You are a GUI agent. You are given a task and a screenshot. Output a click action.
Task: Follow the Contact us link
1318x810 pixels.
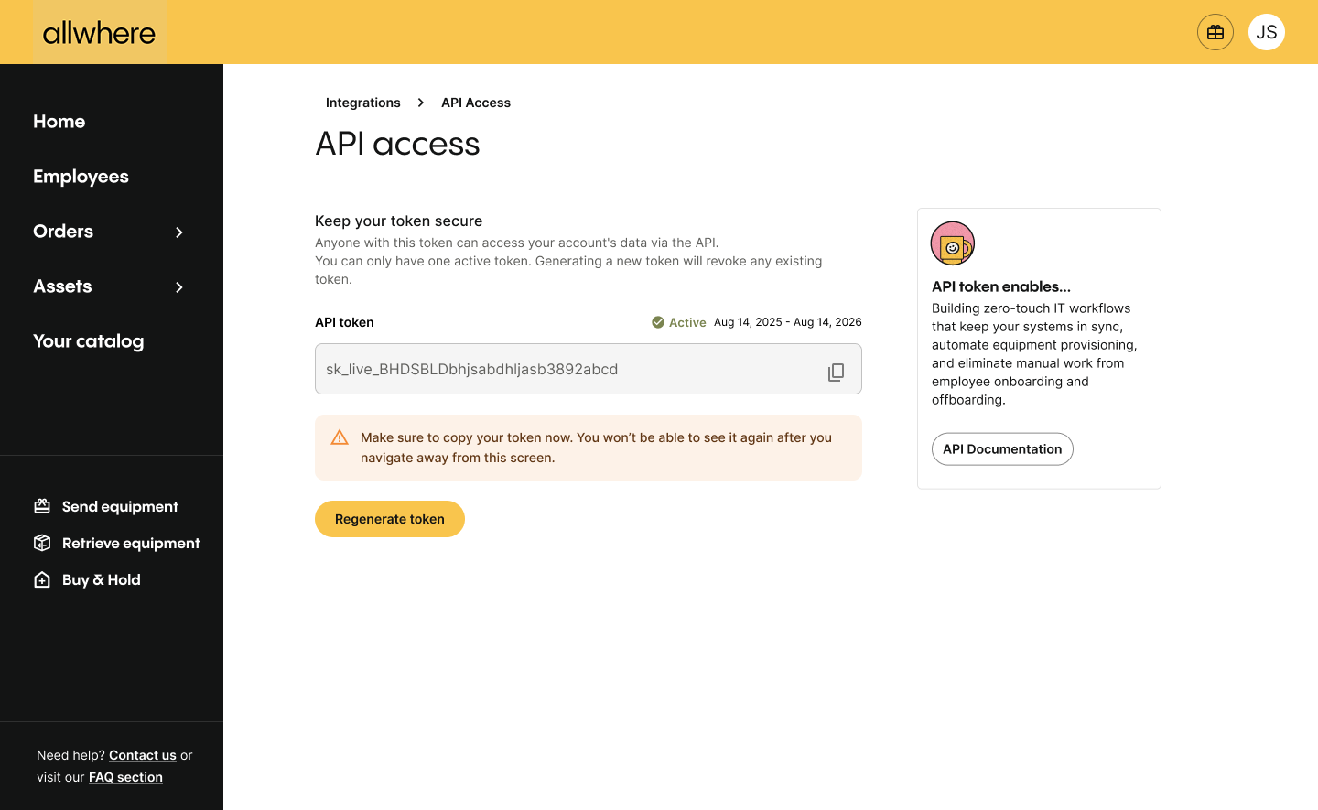click(x=143, y=755)
